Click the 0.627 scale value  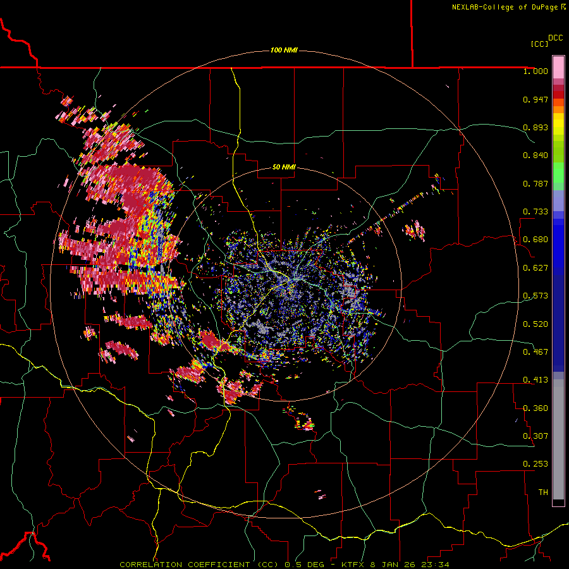(x=535, y=268)
